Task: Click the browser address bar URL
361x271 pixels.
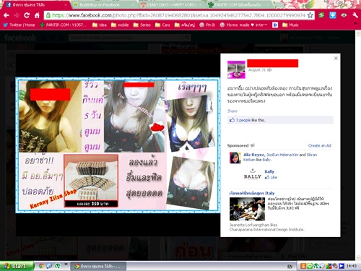Action: click(x=178, y=15)
